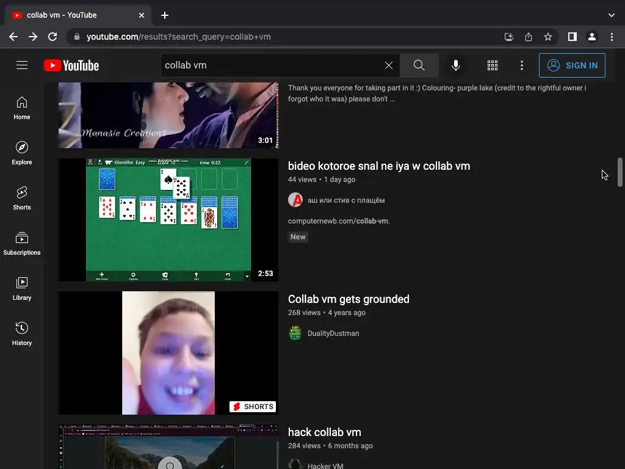The image size is (625, 469).
Task: Open 'bideo kotoroe snal ne iya w collab vm'
Action: (x=379, y=166)
